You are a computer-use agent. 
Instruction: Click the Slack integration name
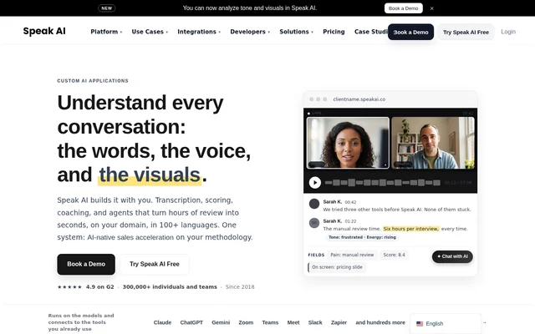point(315,322)
